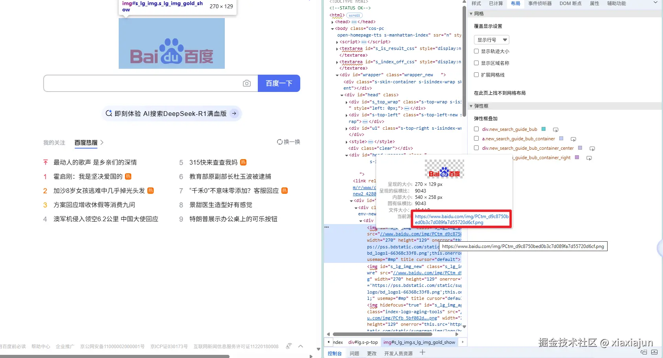The height and width of the screenshot is (358, 663).
Task: Click the arrow icon in the DeepSeek banner
Action: 234,114
